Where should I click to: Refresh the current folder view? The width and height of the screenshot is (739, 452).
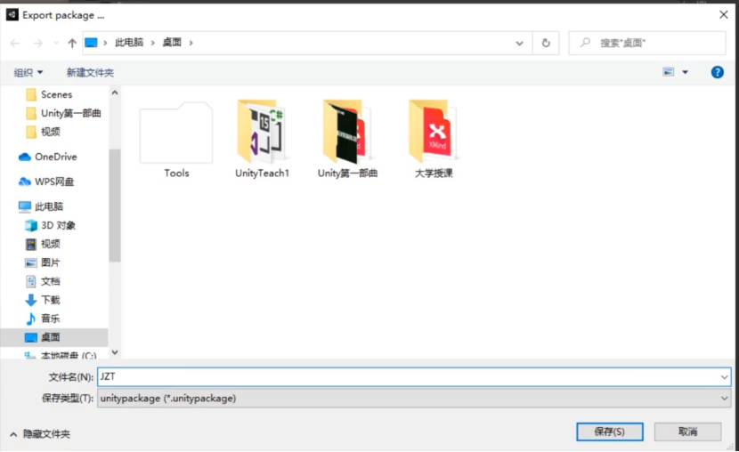[546, 44]
